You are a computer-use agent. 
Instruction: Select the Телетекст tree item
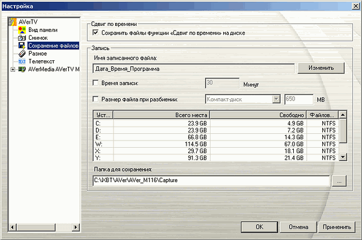coord(41,62)
